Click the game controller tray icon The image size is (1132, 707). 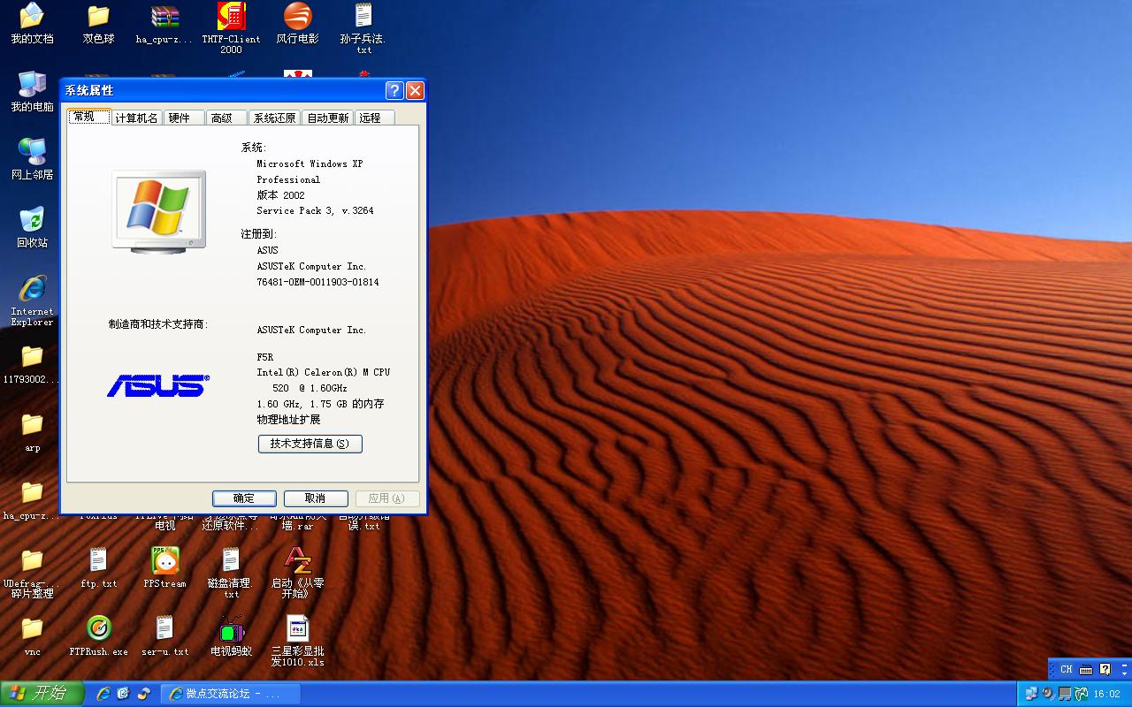tap(1081, 694)
